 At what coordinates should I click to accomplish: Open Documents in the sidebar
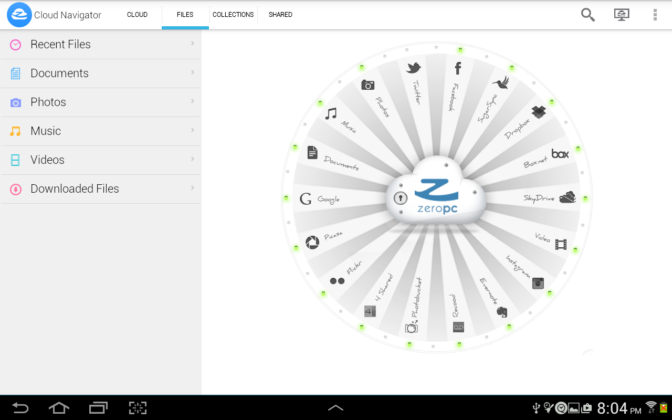coord(101,73)
